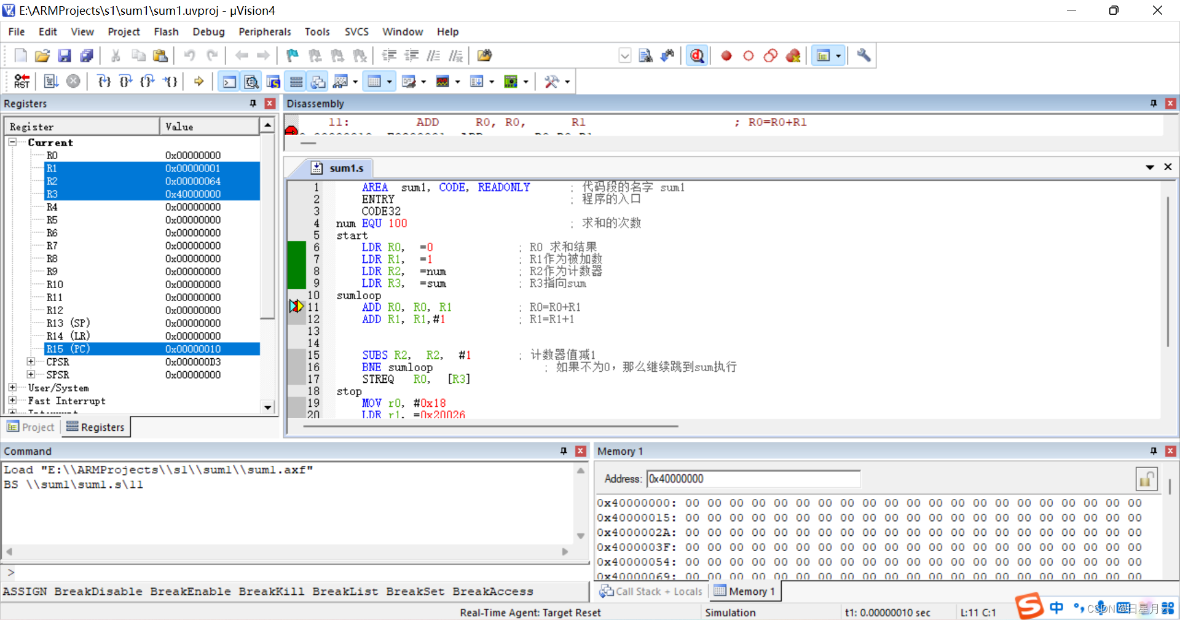Toggle the Disassembly Window toolbar button

[x=251, y=81]
